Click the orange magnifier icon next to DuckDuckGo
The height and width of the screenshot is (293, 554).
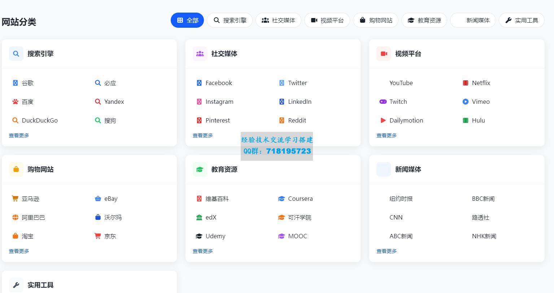(x=15, y=120)
